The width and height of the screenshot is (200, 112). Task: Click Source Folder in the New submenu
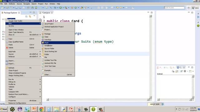pos(58,49)
